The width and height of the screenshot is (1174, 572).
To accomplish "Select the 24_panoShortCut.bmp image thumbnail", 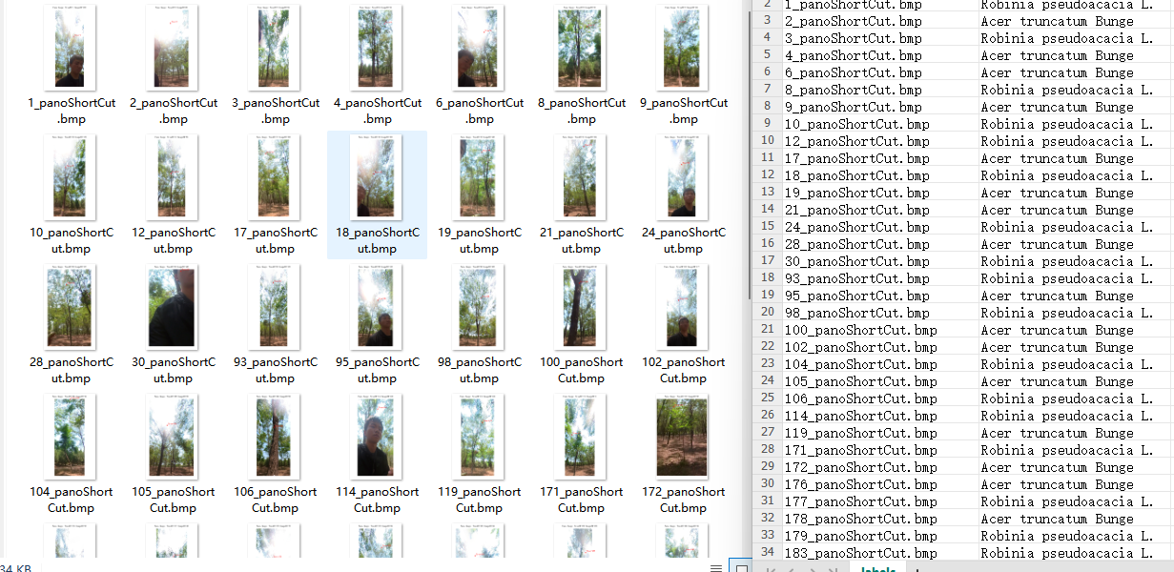I will pyautogui.click(x=683, y=176).
